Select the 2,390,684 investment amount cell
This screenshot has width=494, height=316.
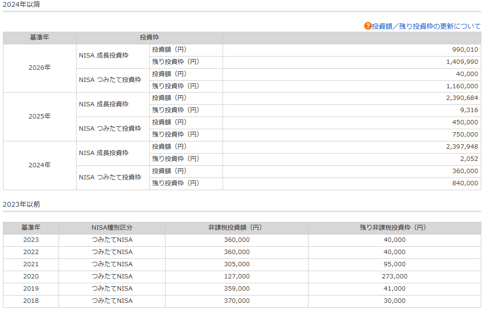(462, 98)
